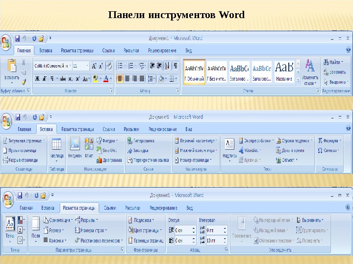Viewport: 353px width, 264px height.
Task: Select the Название style thumbnail
Action: pos(284,72)
